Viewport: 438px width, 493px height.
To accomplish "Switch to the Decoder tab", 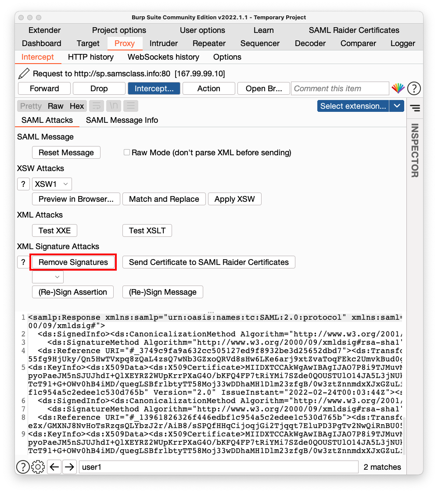I will 310,43.
